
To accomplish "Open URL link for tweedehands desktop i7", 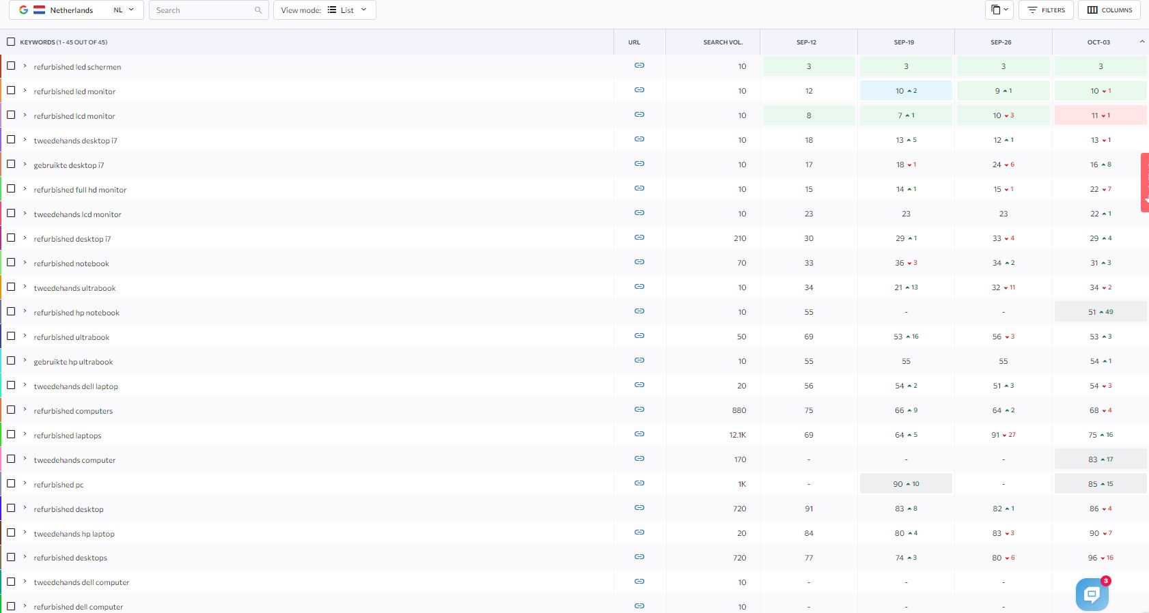I will pos(639,139).
